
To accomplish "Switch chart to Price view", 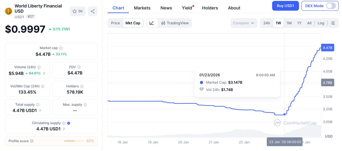I will [115, 23].
